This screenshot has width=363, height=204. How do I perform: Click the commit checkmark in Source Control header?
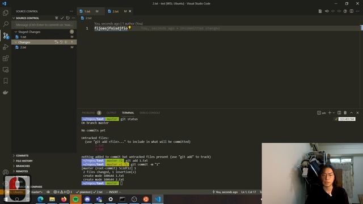tap(62, 18)
